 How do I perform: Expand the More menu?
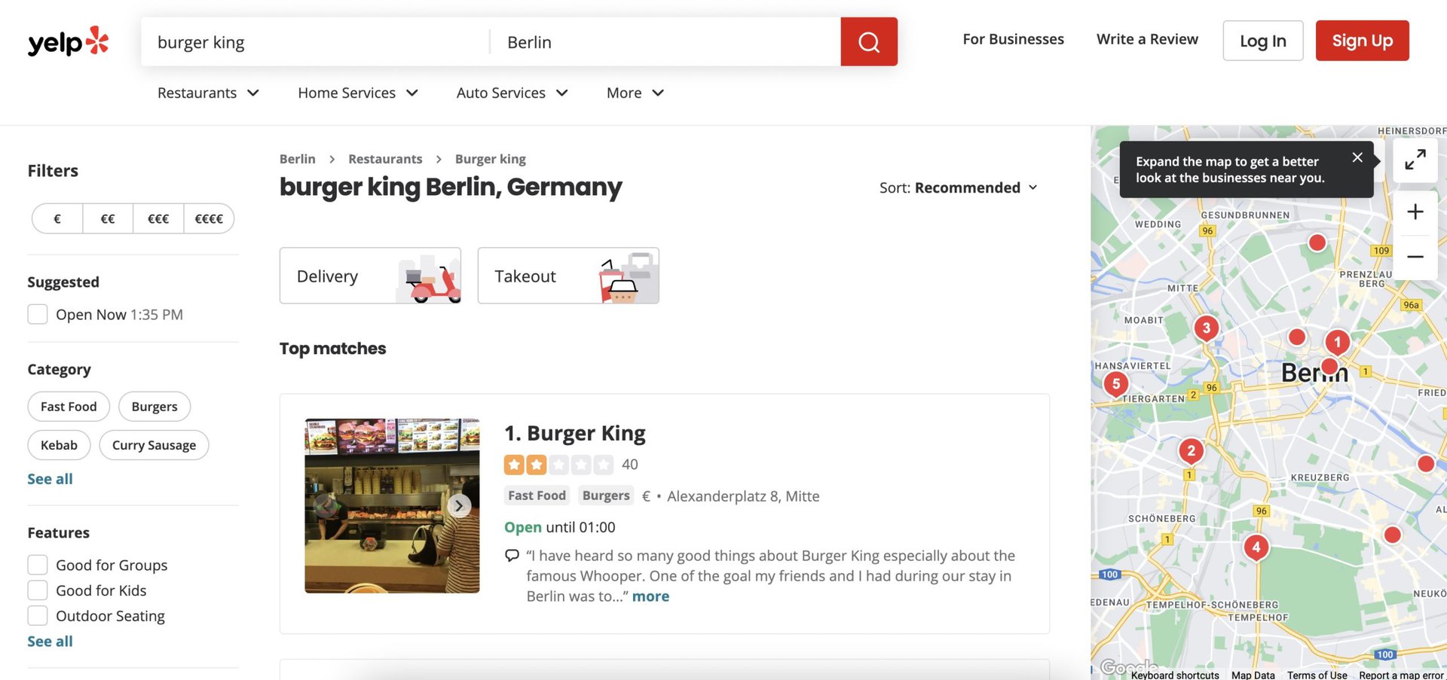[x=635, y=93]
